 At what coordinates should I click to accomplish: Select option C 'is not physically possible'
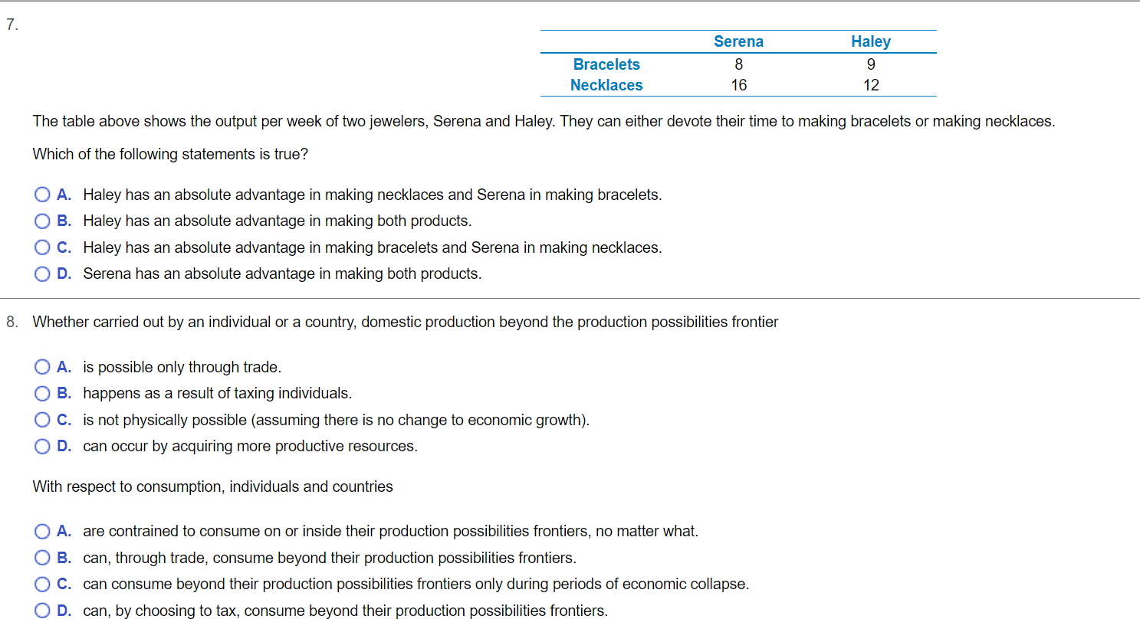click(42, 419)
